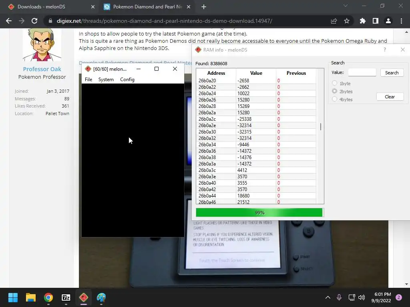Open the taskbar clock showing 6:01 PM

pyautogui.click(x=381, y=297)
